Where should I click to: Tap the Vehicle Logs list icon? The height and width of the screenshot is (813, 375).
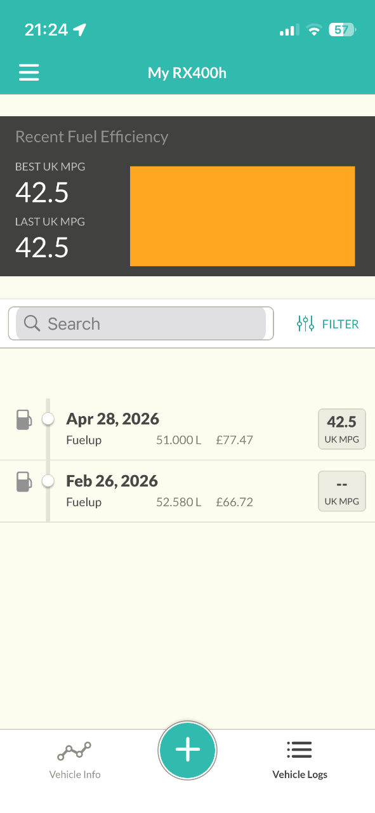click(x=299, y=750)
